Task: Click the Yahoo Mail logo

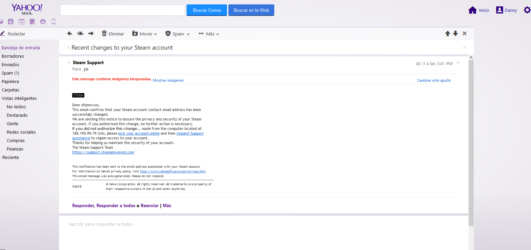Action: (27, 9)
